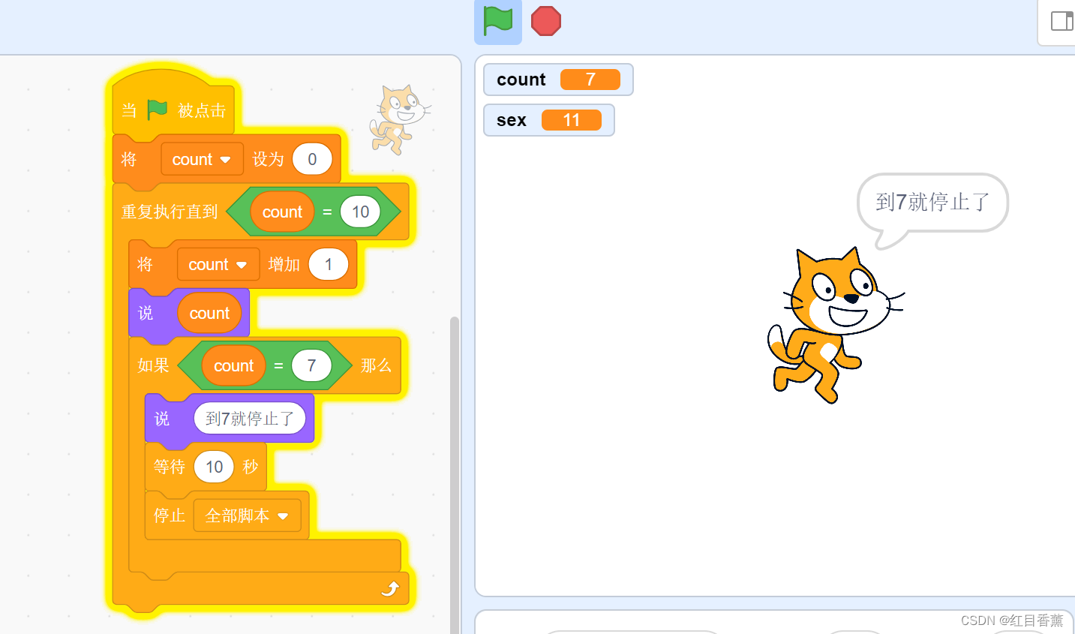Image resolution: width=1075 pixels, height=634 pixels.
Task: Open the stop 全部脚本 dropdown
Action: click(x=247, y=515)
